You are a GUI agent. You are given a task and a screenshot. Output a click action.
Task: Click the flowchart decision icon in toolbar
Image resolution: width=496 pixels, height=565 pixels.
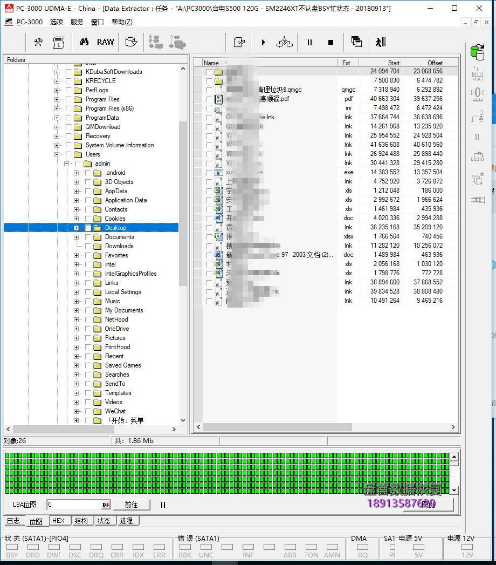[284, 42]
